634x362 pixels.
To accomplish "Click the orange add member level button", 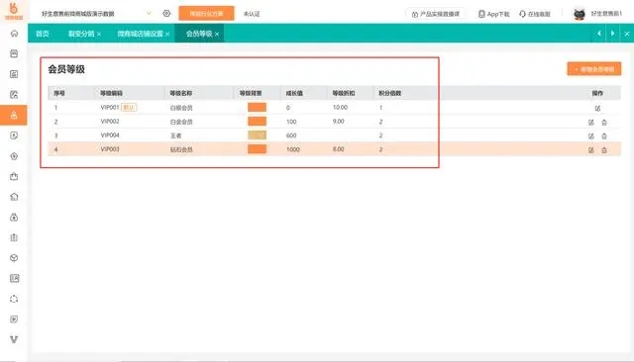I will click(x=594, y=69).
